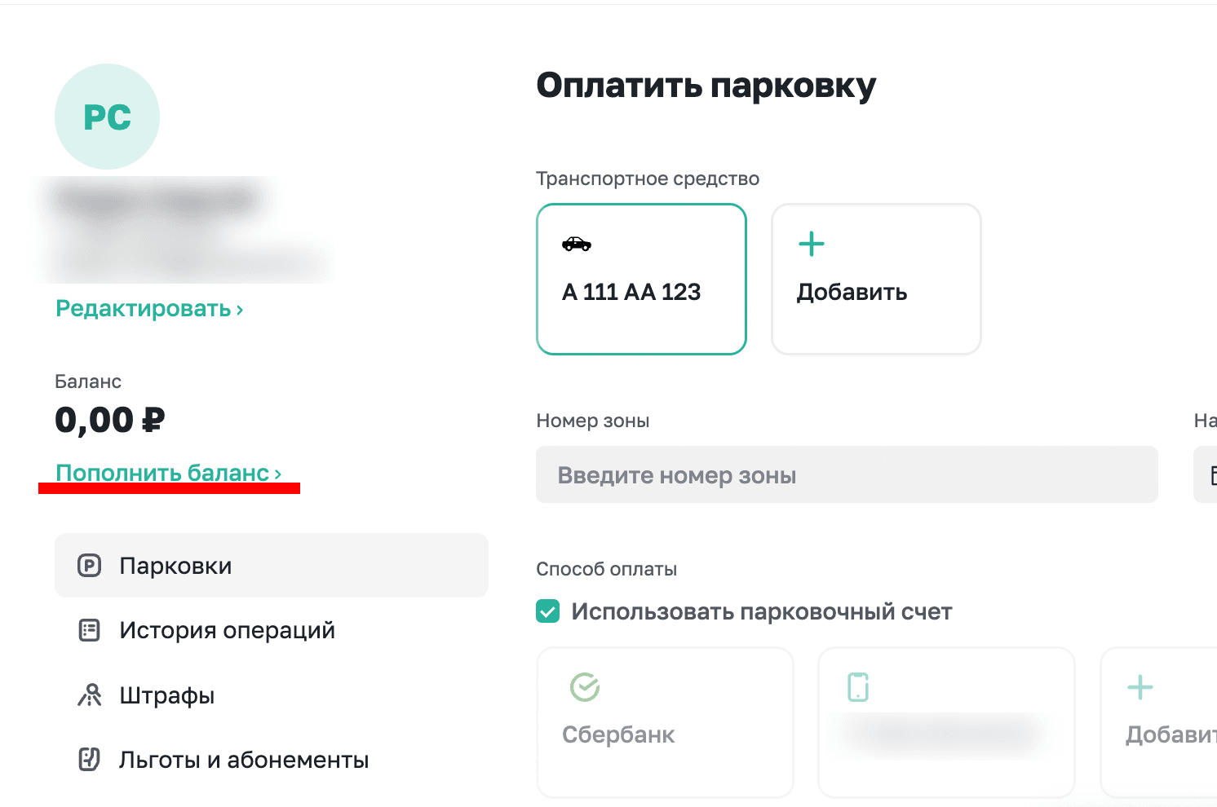Switch to История операций section
This screenshot has width=1217, height=807.
pos(226,629)
